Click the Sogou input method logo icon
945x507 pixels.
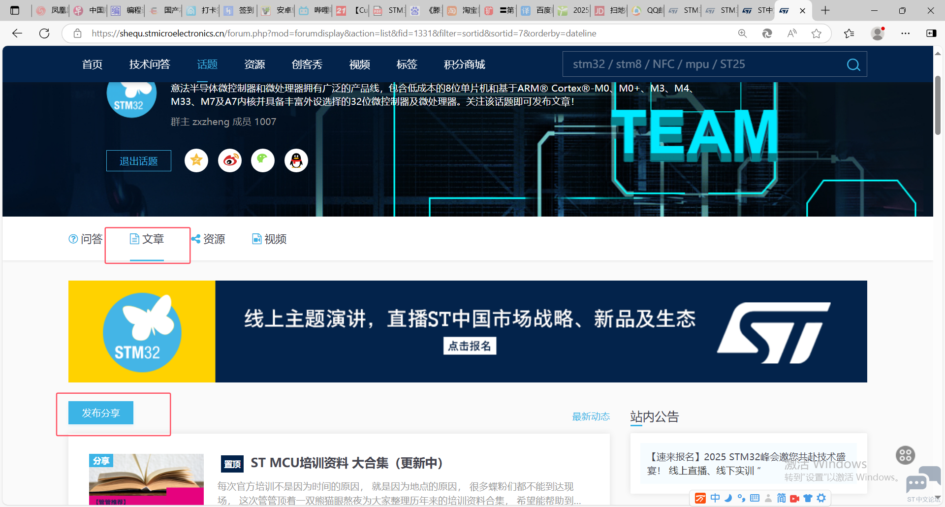pos(700,499)
